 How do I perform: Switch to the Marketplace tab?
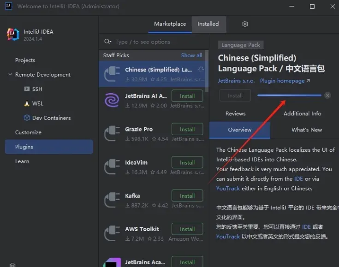coord(170,24)
